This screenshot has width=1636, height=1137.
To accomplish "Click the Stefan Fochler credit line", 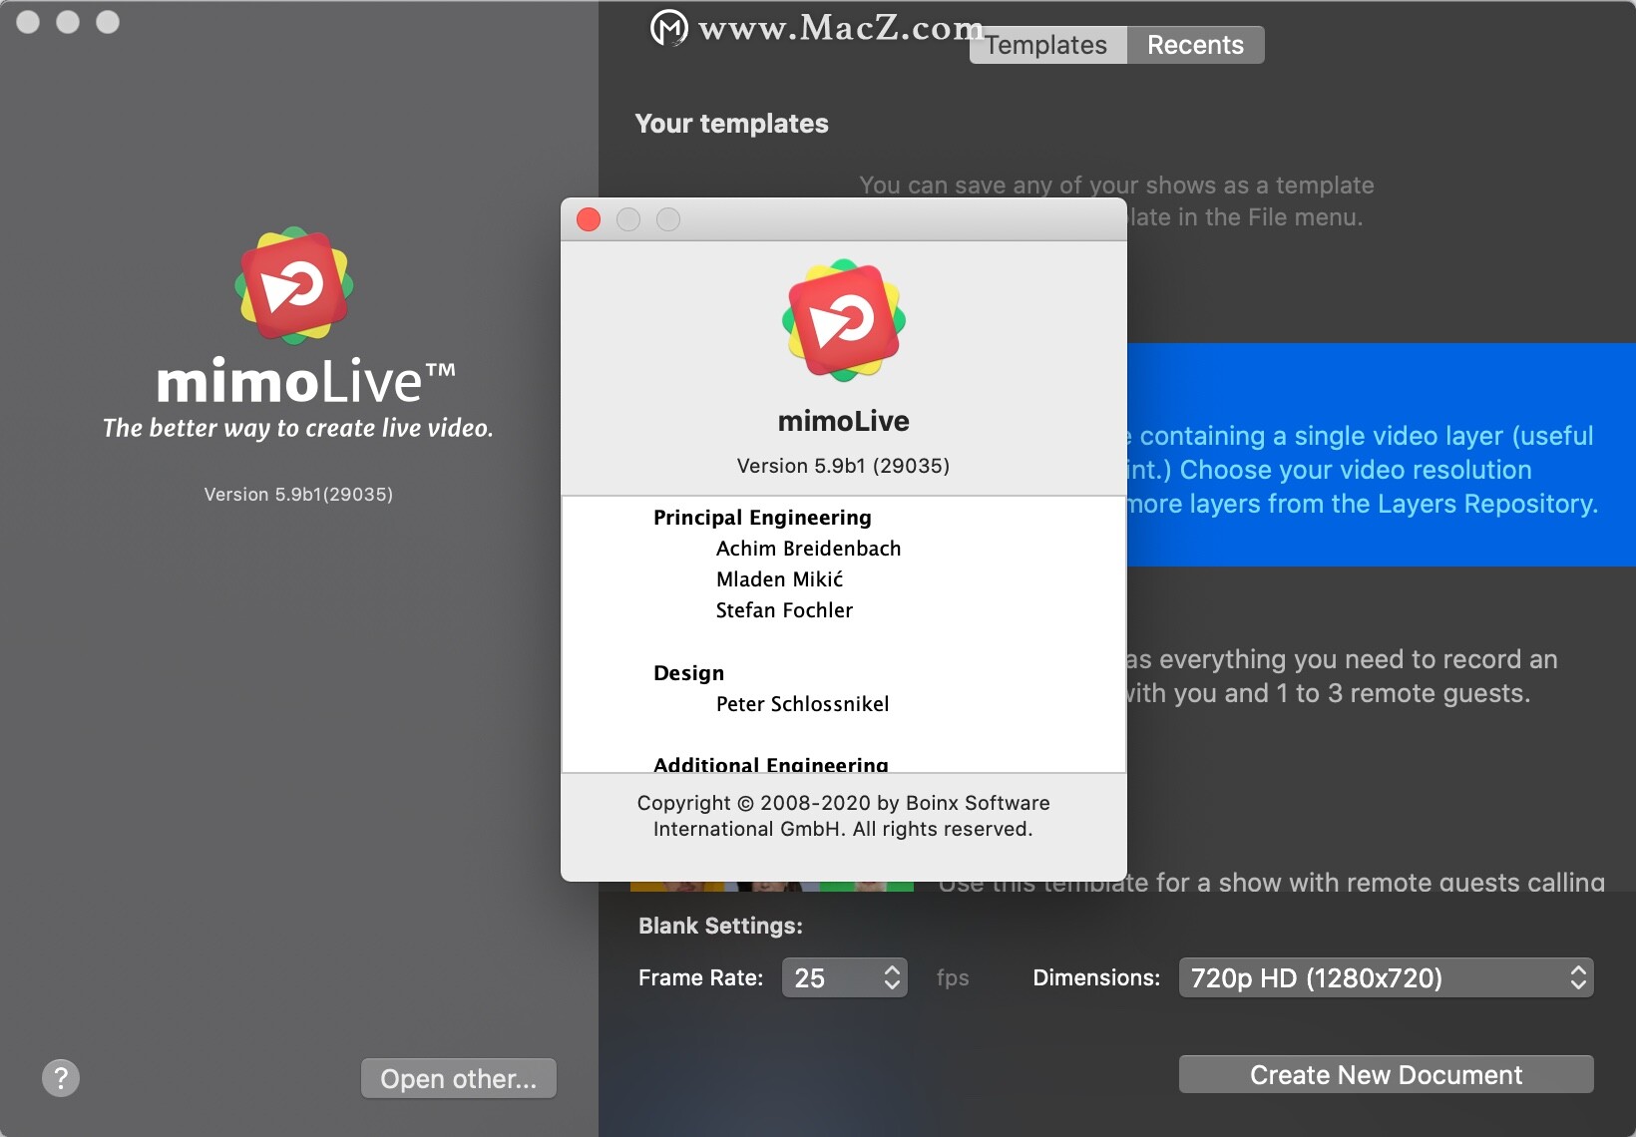I will point(784,610).
